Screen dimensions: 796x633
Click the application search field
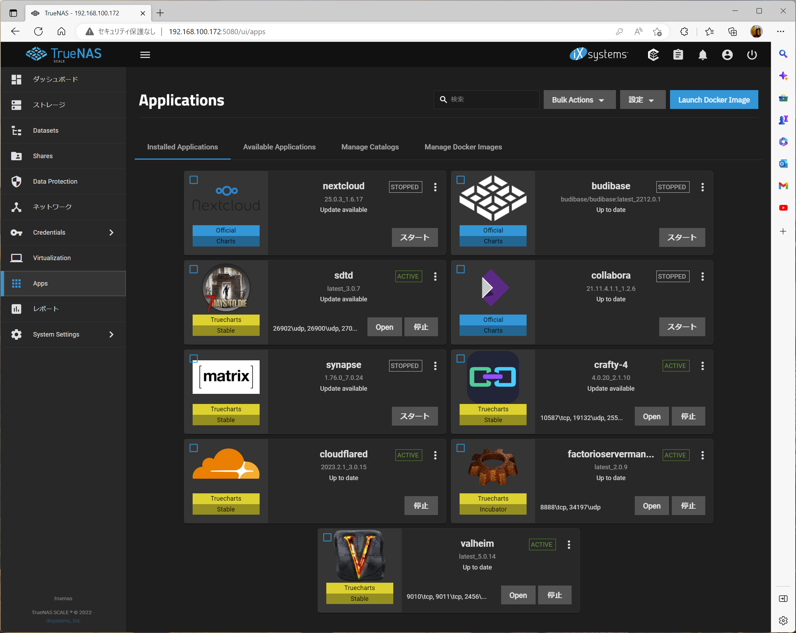[x=486, y=100]
